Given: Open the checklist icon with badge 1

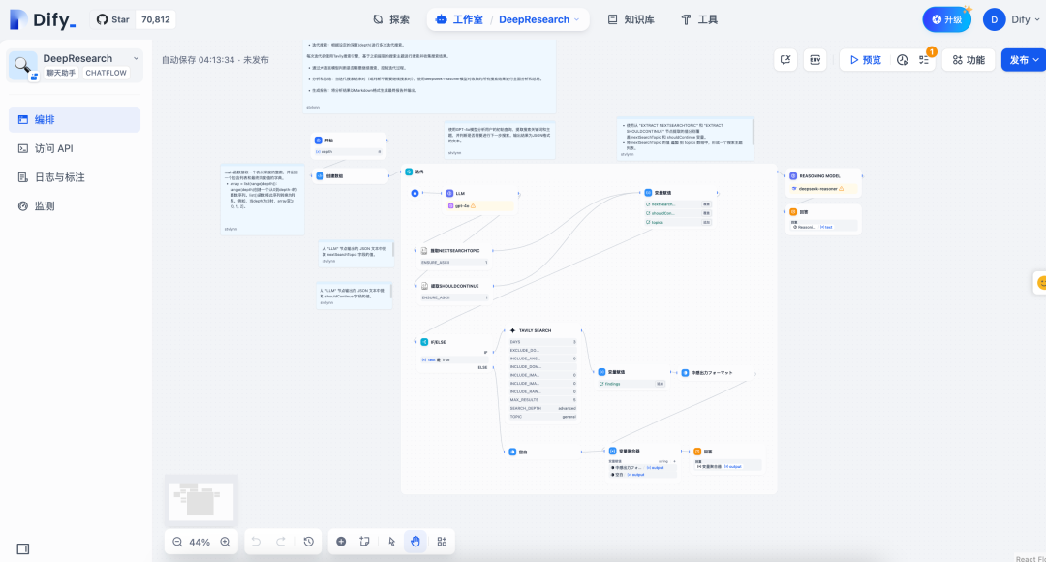Looking at the screenshot, I should [925, 59].
